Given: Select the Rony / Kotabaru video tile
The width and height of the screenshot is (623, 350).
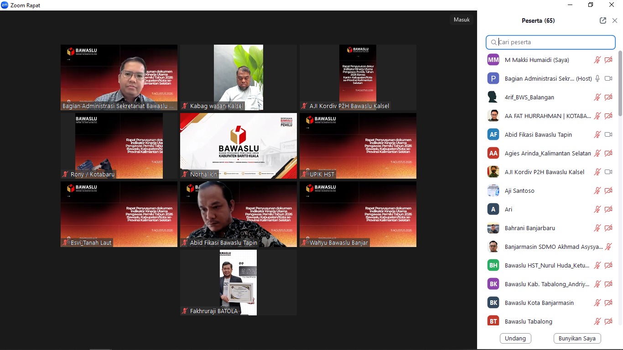Looking at the screenshot, I should click(x=119, y=146).
